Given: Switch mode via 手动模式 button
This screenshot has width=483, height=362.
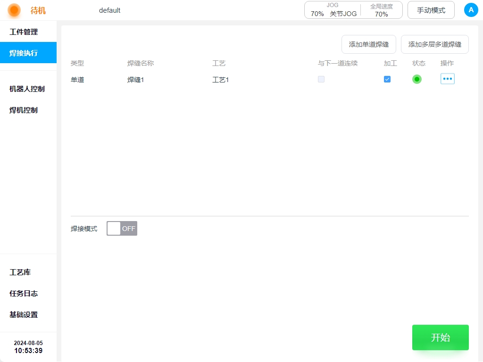Looking at the screenshot, I should click(431, 10).
